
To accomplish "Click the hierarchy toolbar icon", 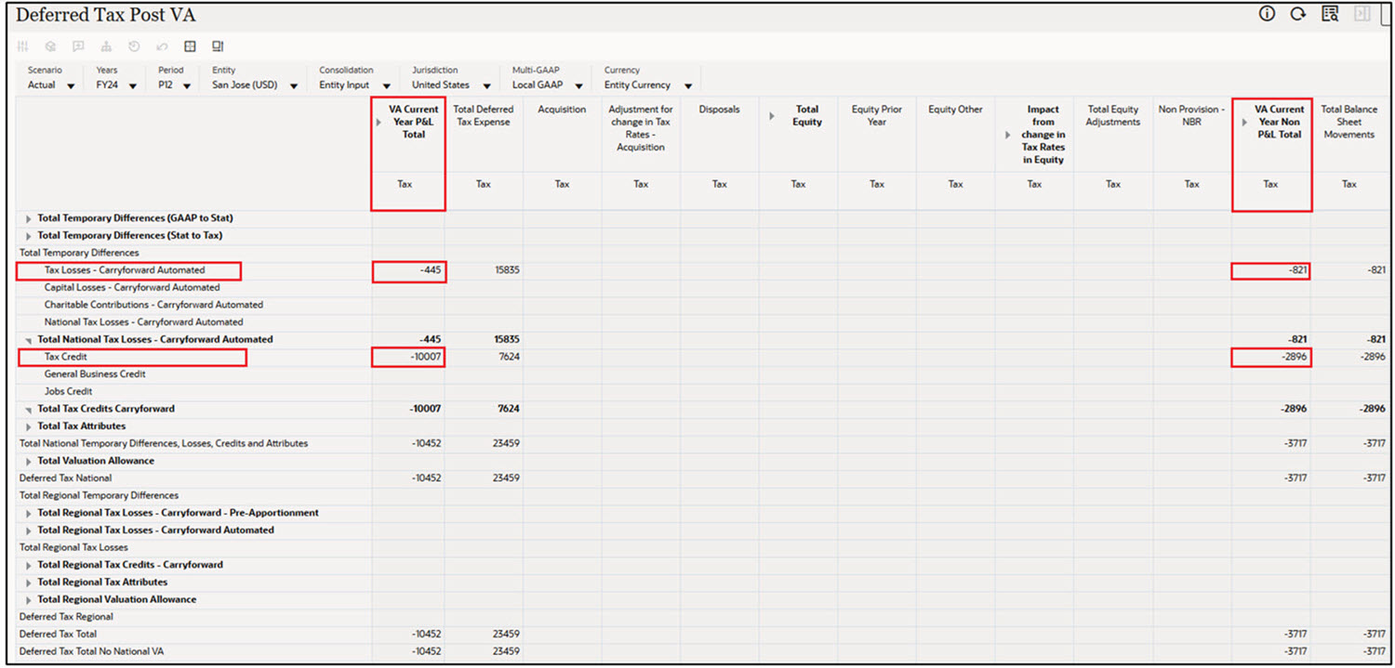I will point(106,46).
